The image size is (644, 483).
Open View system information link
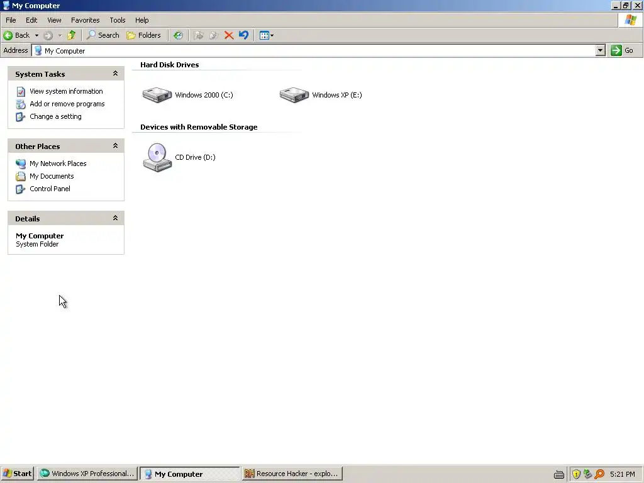(x=66, y=91)
